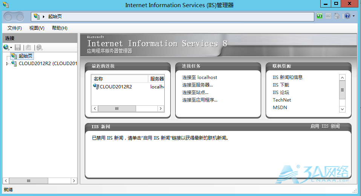This screenshot has width=361, height=196.
Task: Click the Save connections floppy disk icon
Action: click(x=18, y=47)
